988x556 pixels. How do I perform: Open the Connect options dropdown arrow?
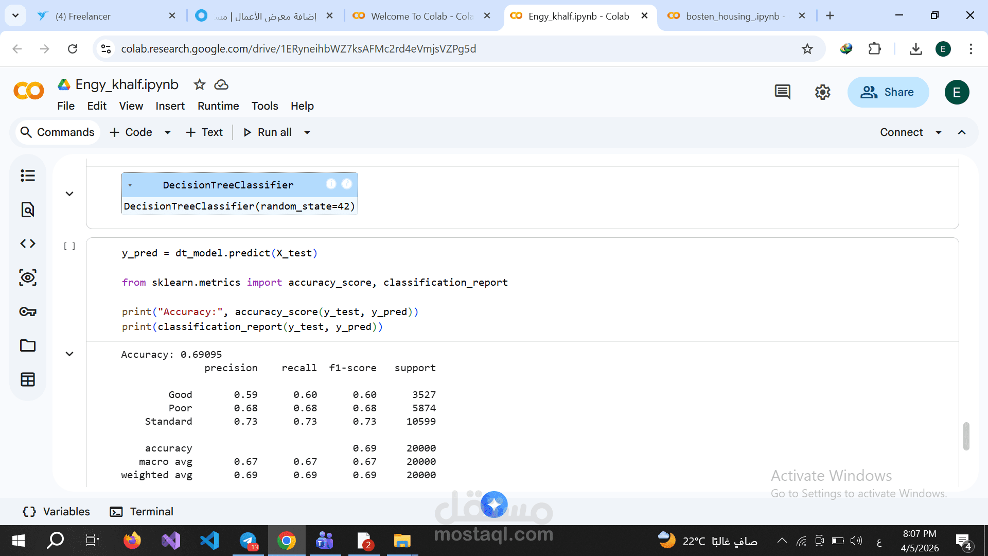[x=939, y=132]
